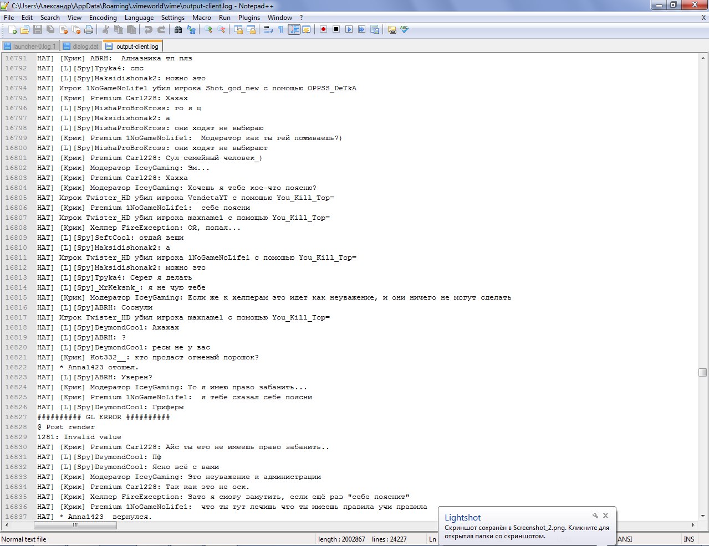Click the New file toolbar icon
Viewport: 709px width, 546px height.
pyautogui.click(x=12, y=30)
